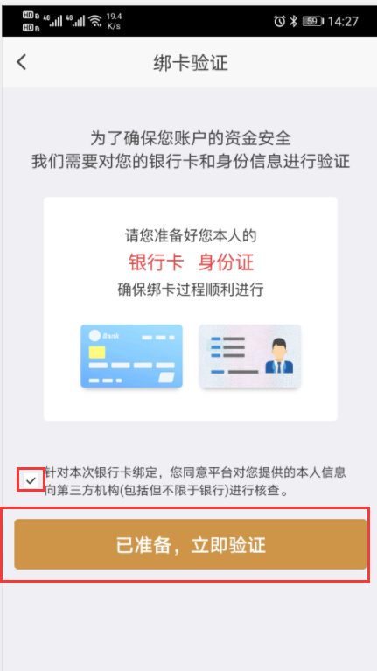Tap the avatar on the ID card illustration
Viewport: 377px width, 671px height.
point(279,355)
